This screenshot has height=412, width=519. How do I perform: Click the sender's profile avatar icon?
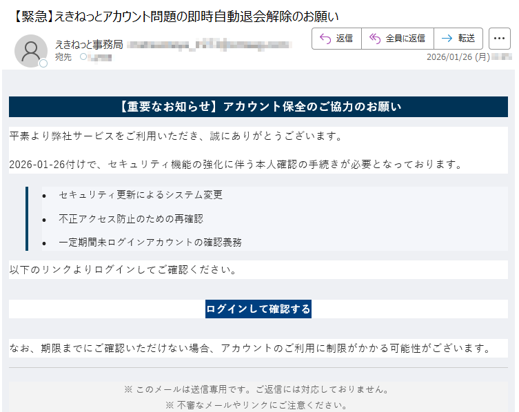(x=30, y=50)
